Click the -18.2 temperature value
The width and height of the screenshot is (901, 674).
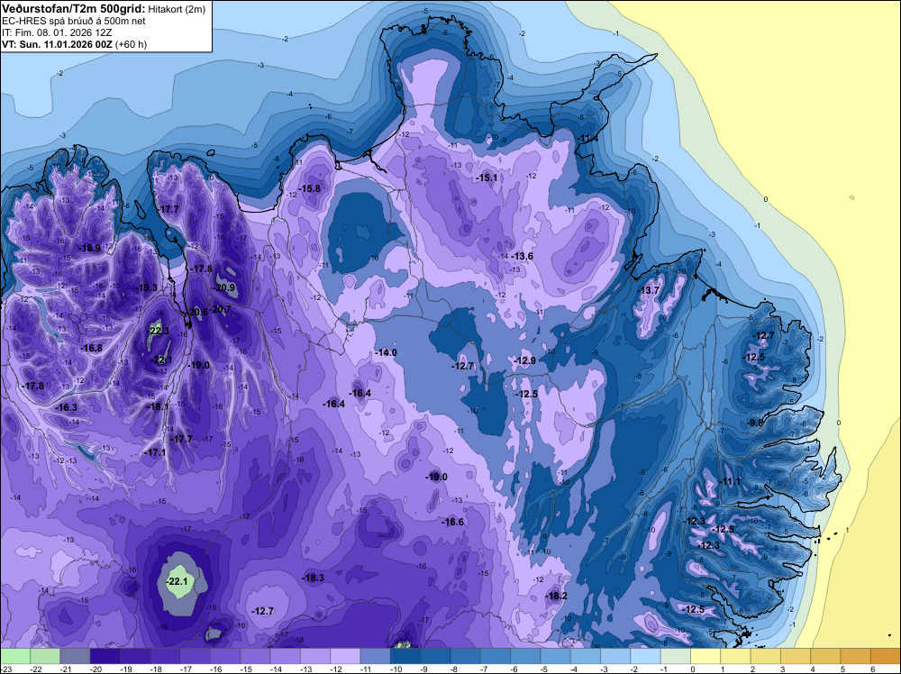click(556, 596)
